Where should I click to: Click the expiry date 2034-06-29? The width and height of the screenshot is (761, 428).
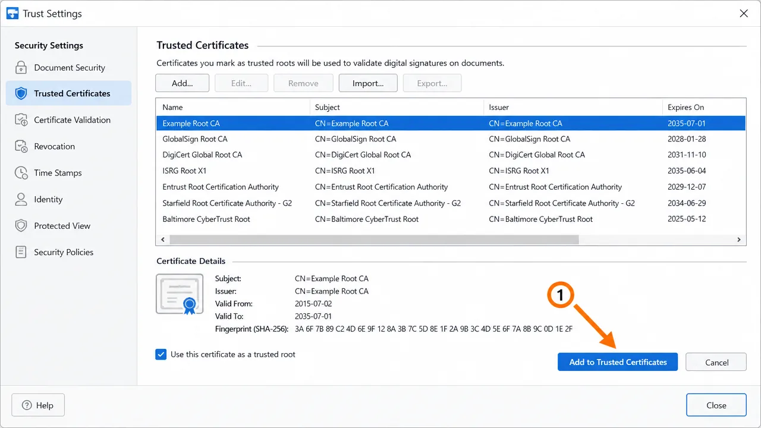click(x=687, y=203)
